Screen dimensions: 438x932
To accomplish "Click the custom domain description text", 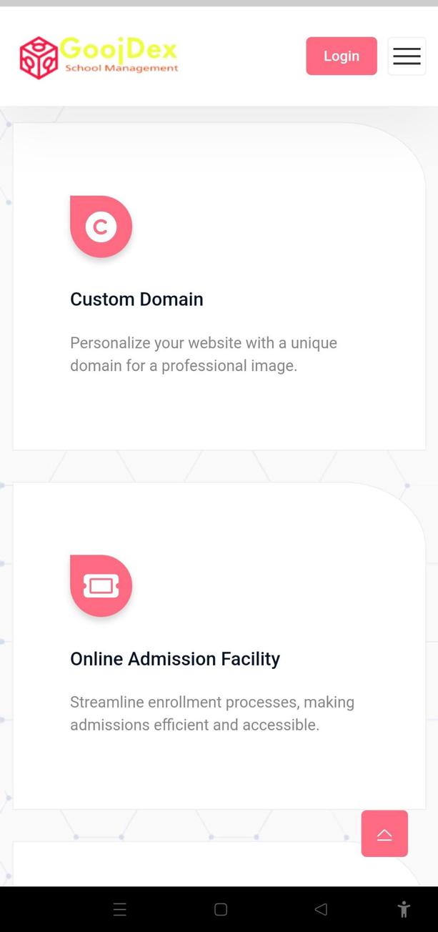I will click(x=203, y=354).
